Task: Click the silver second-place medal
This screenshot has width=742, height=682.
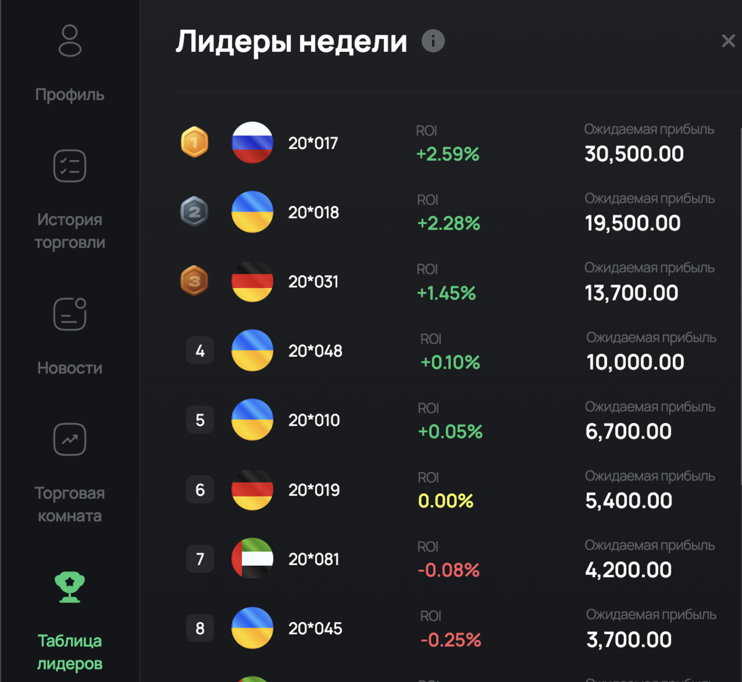Action: [x=194, y=212]
